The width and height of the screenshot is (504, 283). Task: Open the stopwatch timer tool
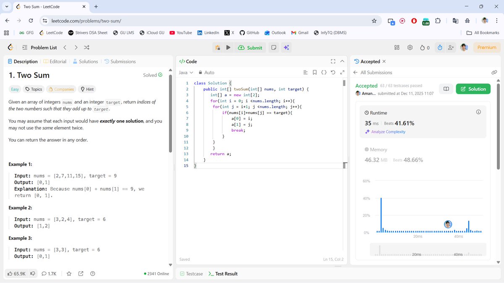coord(440,47)
